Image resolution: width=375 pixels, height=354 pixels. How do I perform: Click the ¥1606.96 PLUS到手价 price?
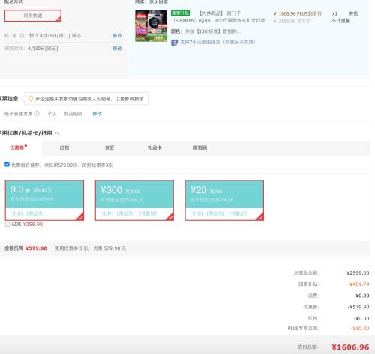[298, 13]
